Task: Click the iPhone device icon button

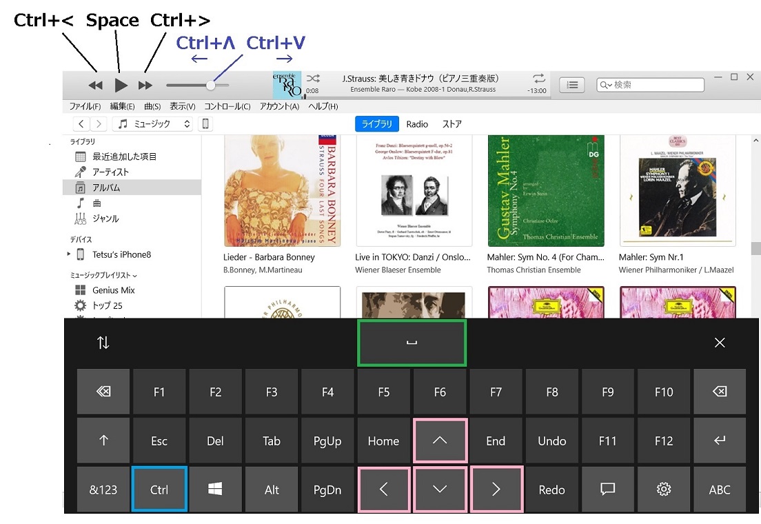Action: pos(205,124)
